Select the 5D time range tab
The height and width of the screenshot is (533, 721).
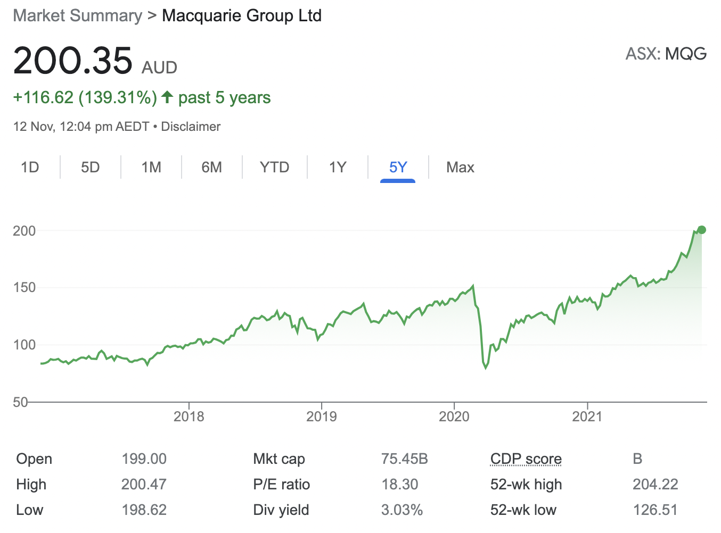pos(91,168)
